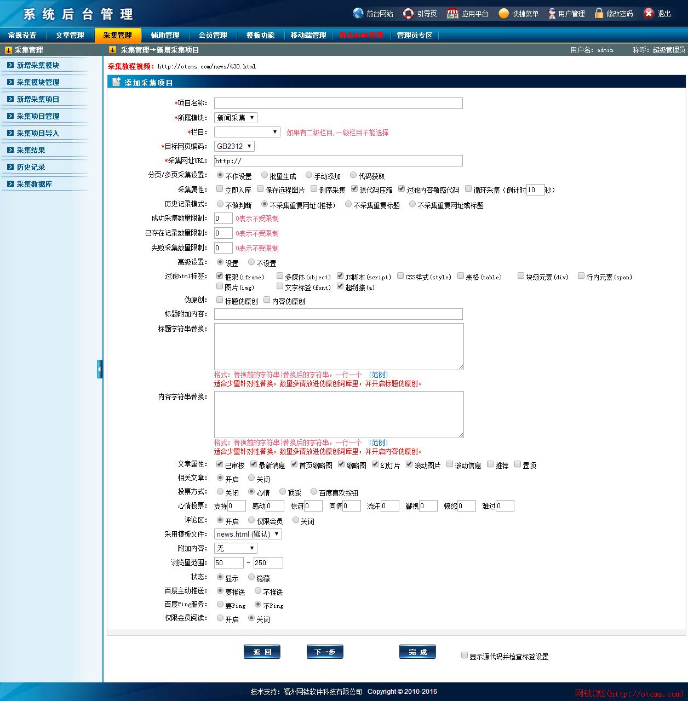Click the 项目名称 text input field
688x701 pixels.
coord(338,103)
